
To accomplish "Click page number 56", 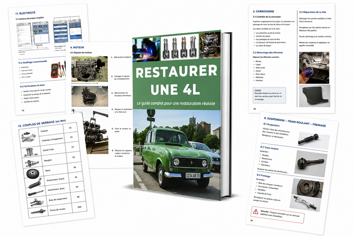I will (x=252, y=221).
